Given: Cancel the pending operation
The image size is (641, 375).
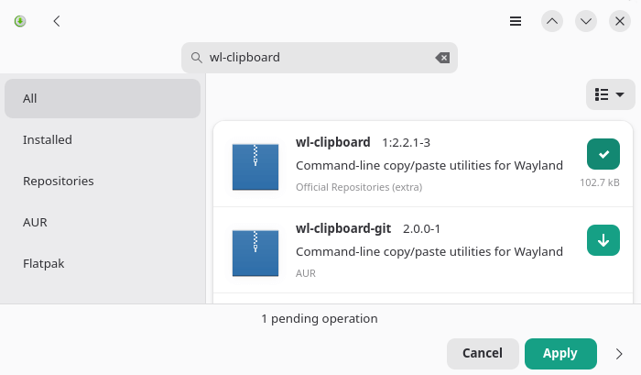Looking at the screenshot, I should 483,354.
